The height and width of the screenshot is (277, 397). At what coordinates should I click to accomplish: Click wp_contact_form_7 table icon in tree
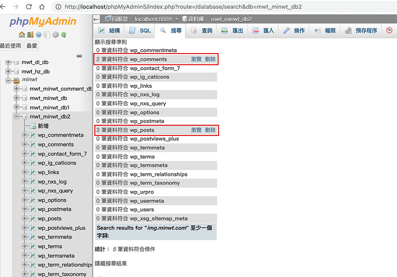[32, 154]
